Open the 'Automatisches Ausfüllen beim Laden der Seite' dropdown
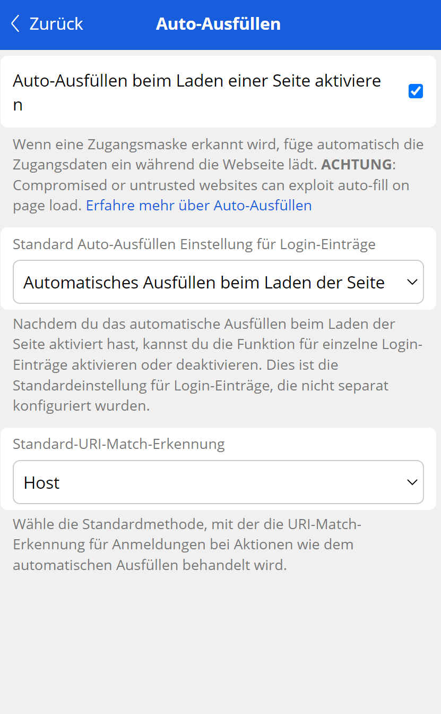 tap(204, 282)
